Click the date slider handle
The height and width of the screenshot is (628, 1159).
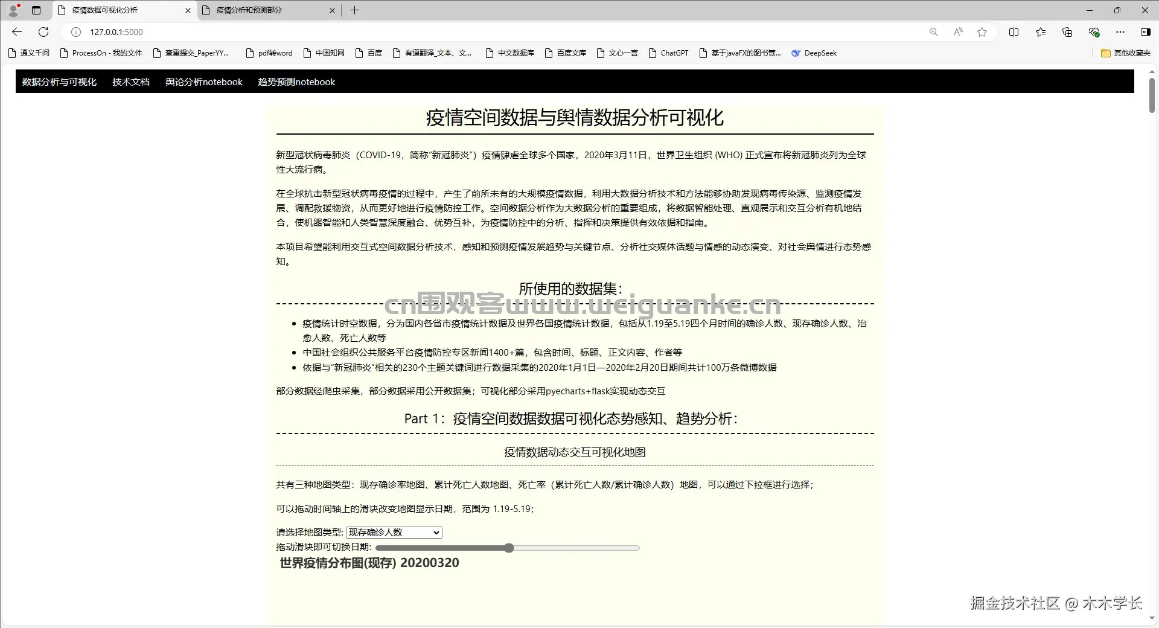click(509, 548)
